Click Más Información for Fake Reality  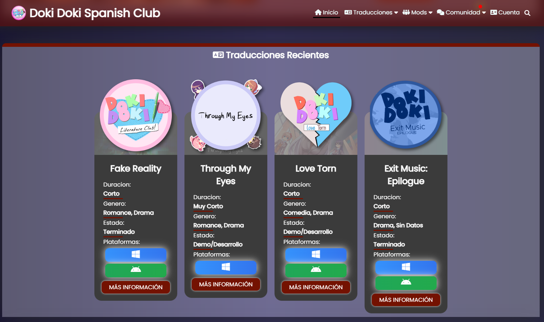coord(136,287)
